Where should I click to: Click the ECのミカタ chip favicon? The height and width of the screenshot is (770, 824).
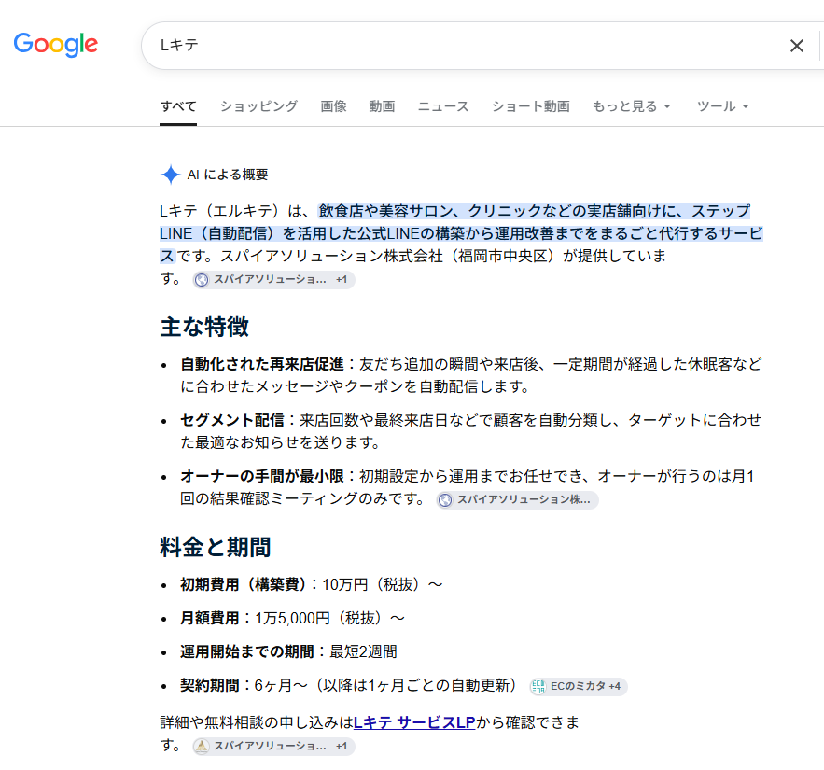click(x=538, y=686)
